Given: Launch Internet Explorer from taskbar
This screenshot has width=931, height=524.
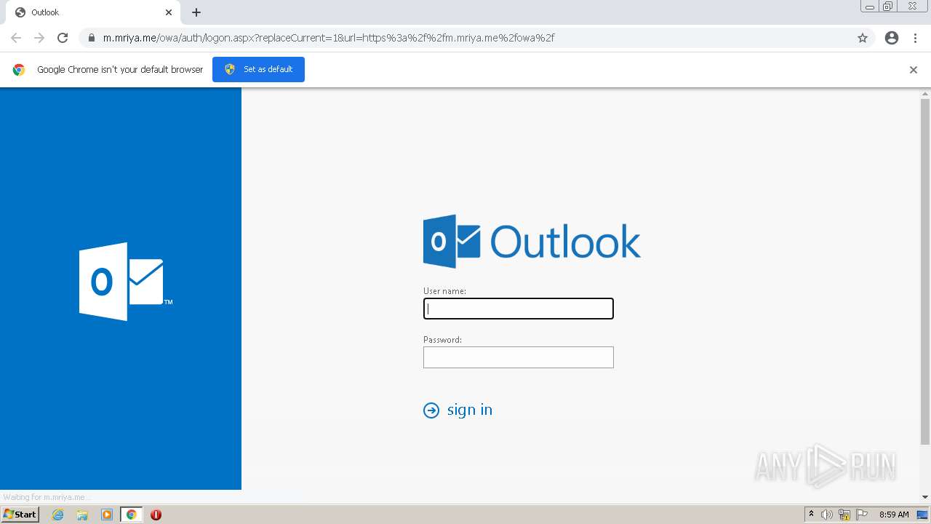Looking at the screenshot, I should point(58,515).
